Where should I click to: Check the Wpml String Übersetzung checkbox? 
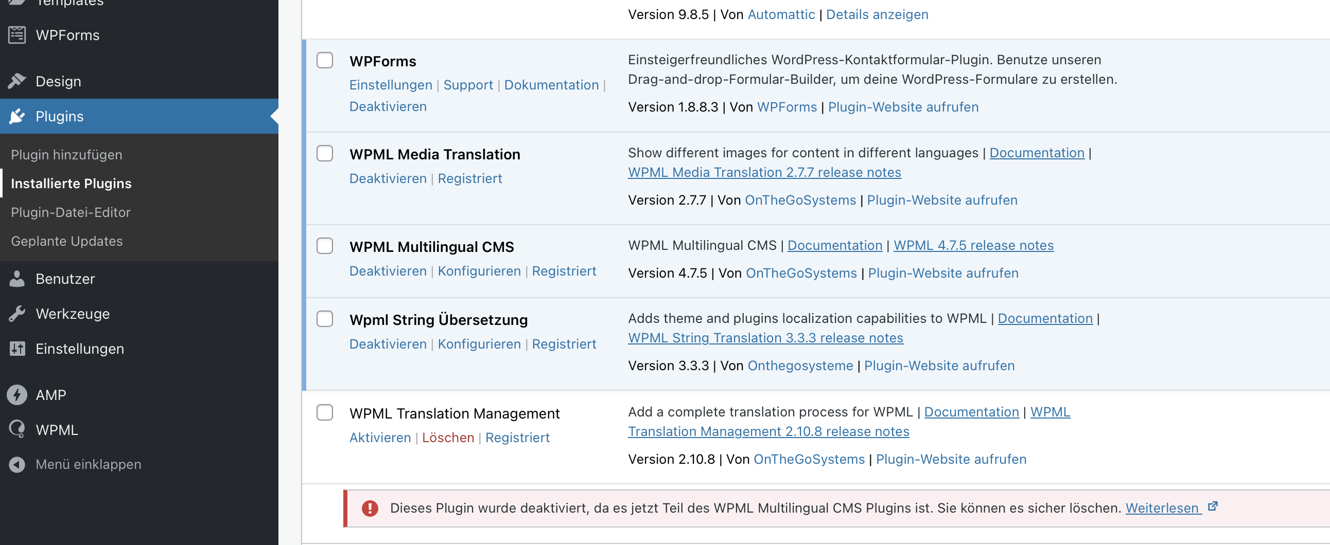pyautogui.click(x=325, y=319)
